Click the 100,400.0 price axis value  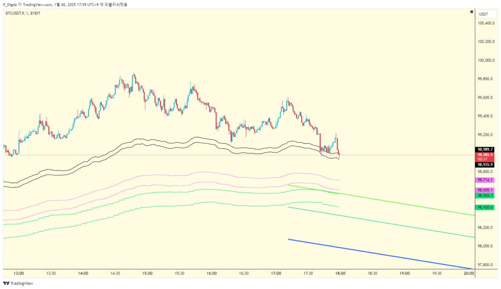click(x=486, y=23)
